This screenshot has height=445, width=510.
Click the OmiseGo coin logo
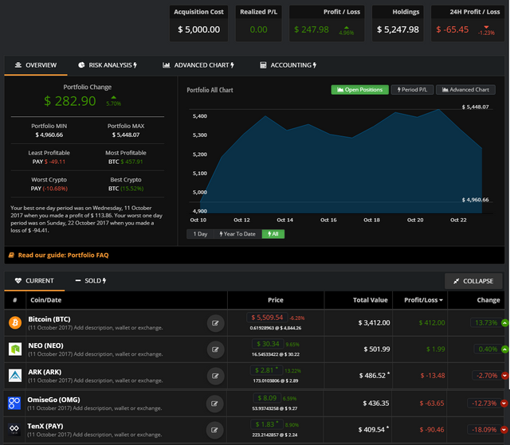[x=14, y=401]
